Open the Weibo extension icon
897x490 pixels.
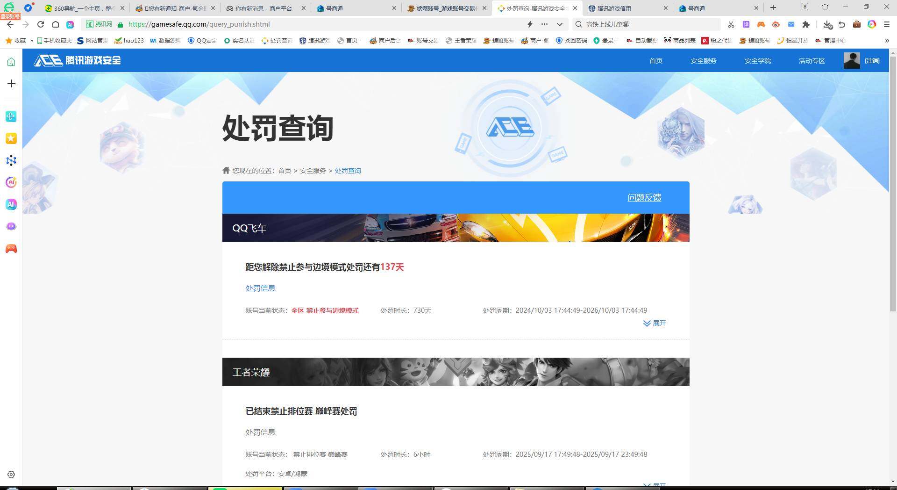point(776,24)
